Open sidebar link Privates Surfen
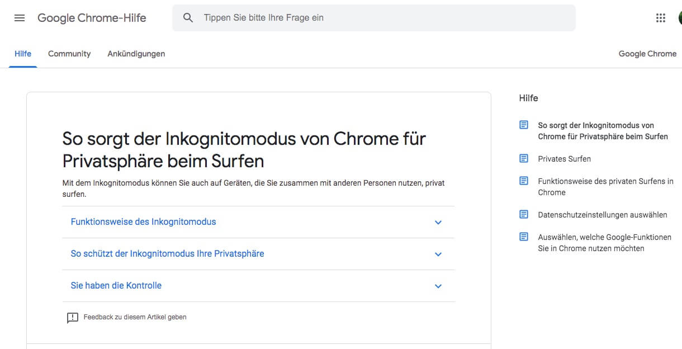Viewport: 682px width, 349px height. coord(564,159)
